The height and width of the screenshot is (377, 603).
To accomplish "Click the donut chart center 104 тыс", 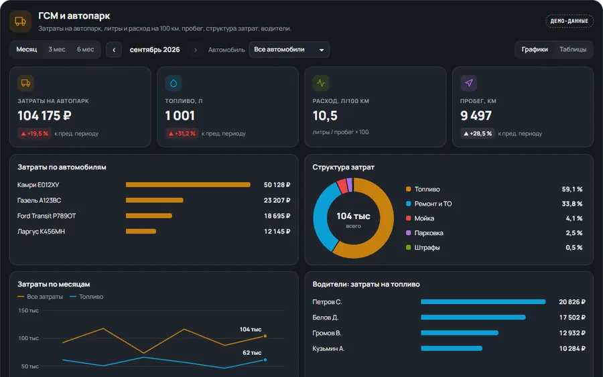I will (353, 216).
